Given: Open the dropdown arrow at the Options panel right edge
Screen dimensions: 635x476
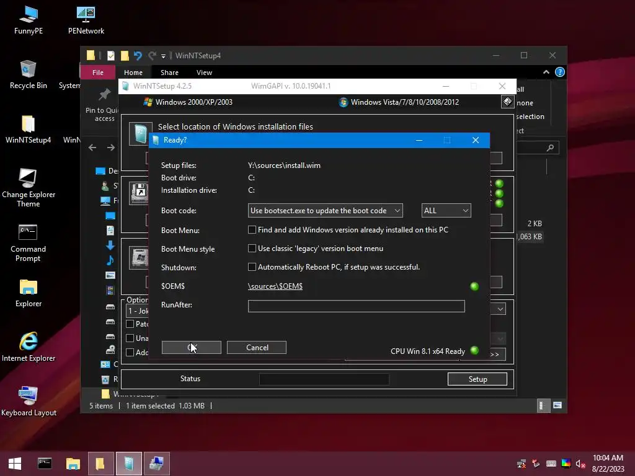Looking at the screenshot, I should tap(500, 309).
